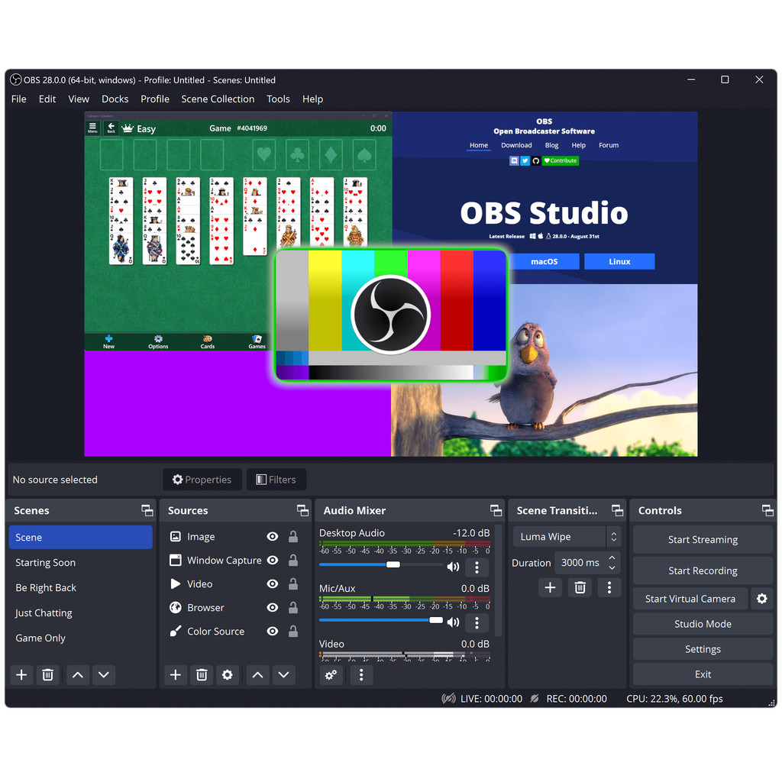Open source Properties button in toolbar

202,480
